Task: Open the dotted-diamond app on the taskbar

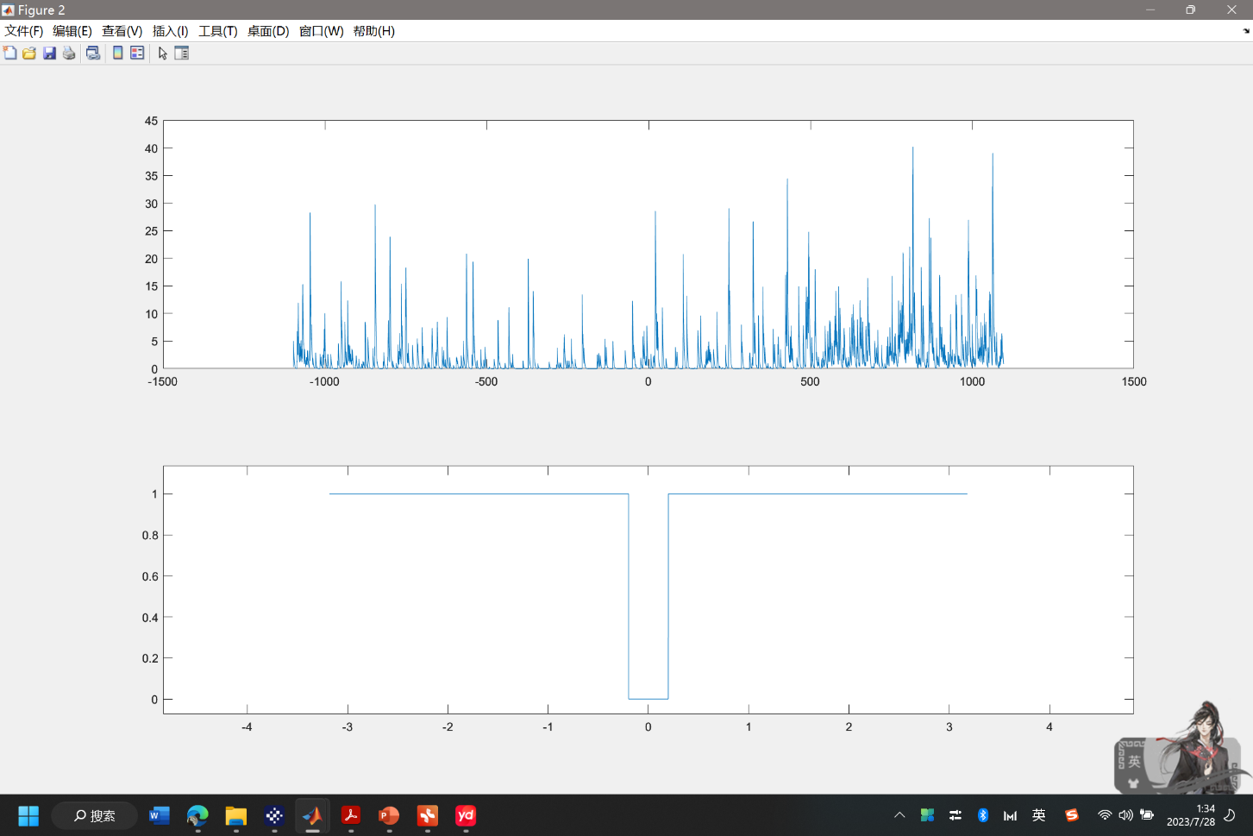Action: click(274, 815)
